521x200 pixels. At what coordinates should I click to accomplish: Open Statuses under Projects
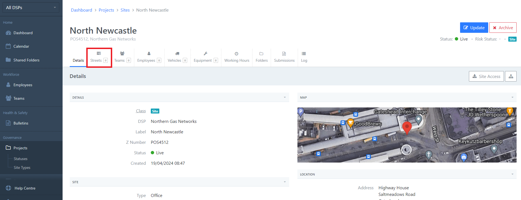[21, 159]
